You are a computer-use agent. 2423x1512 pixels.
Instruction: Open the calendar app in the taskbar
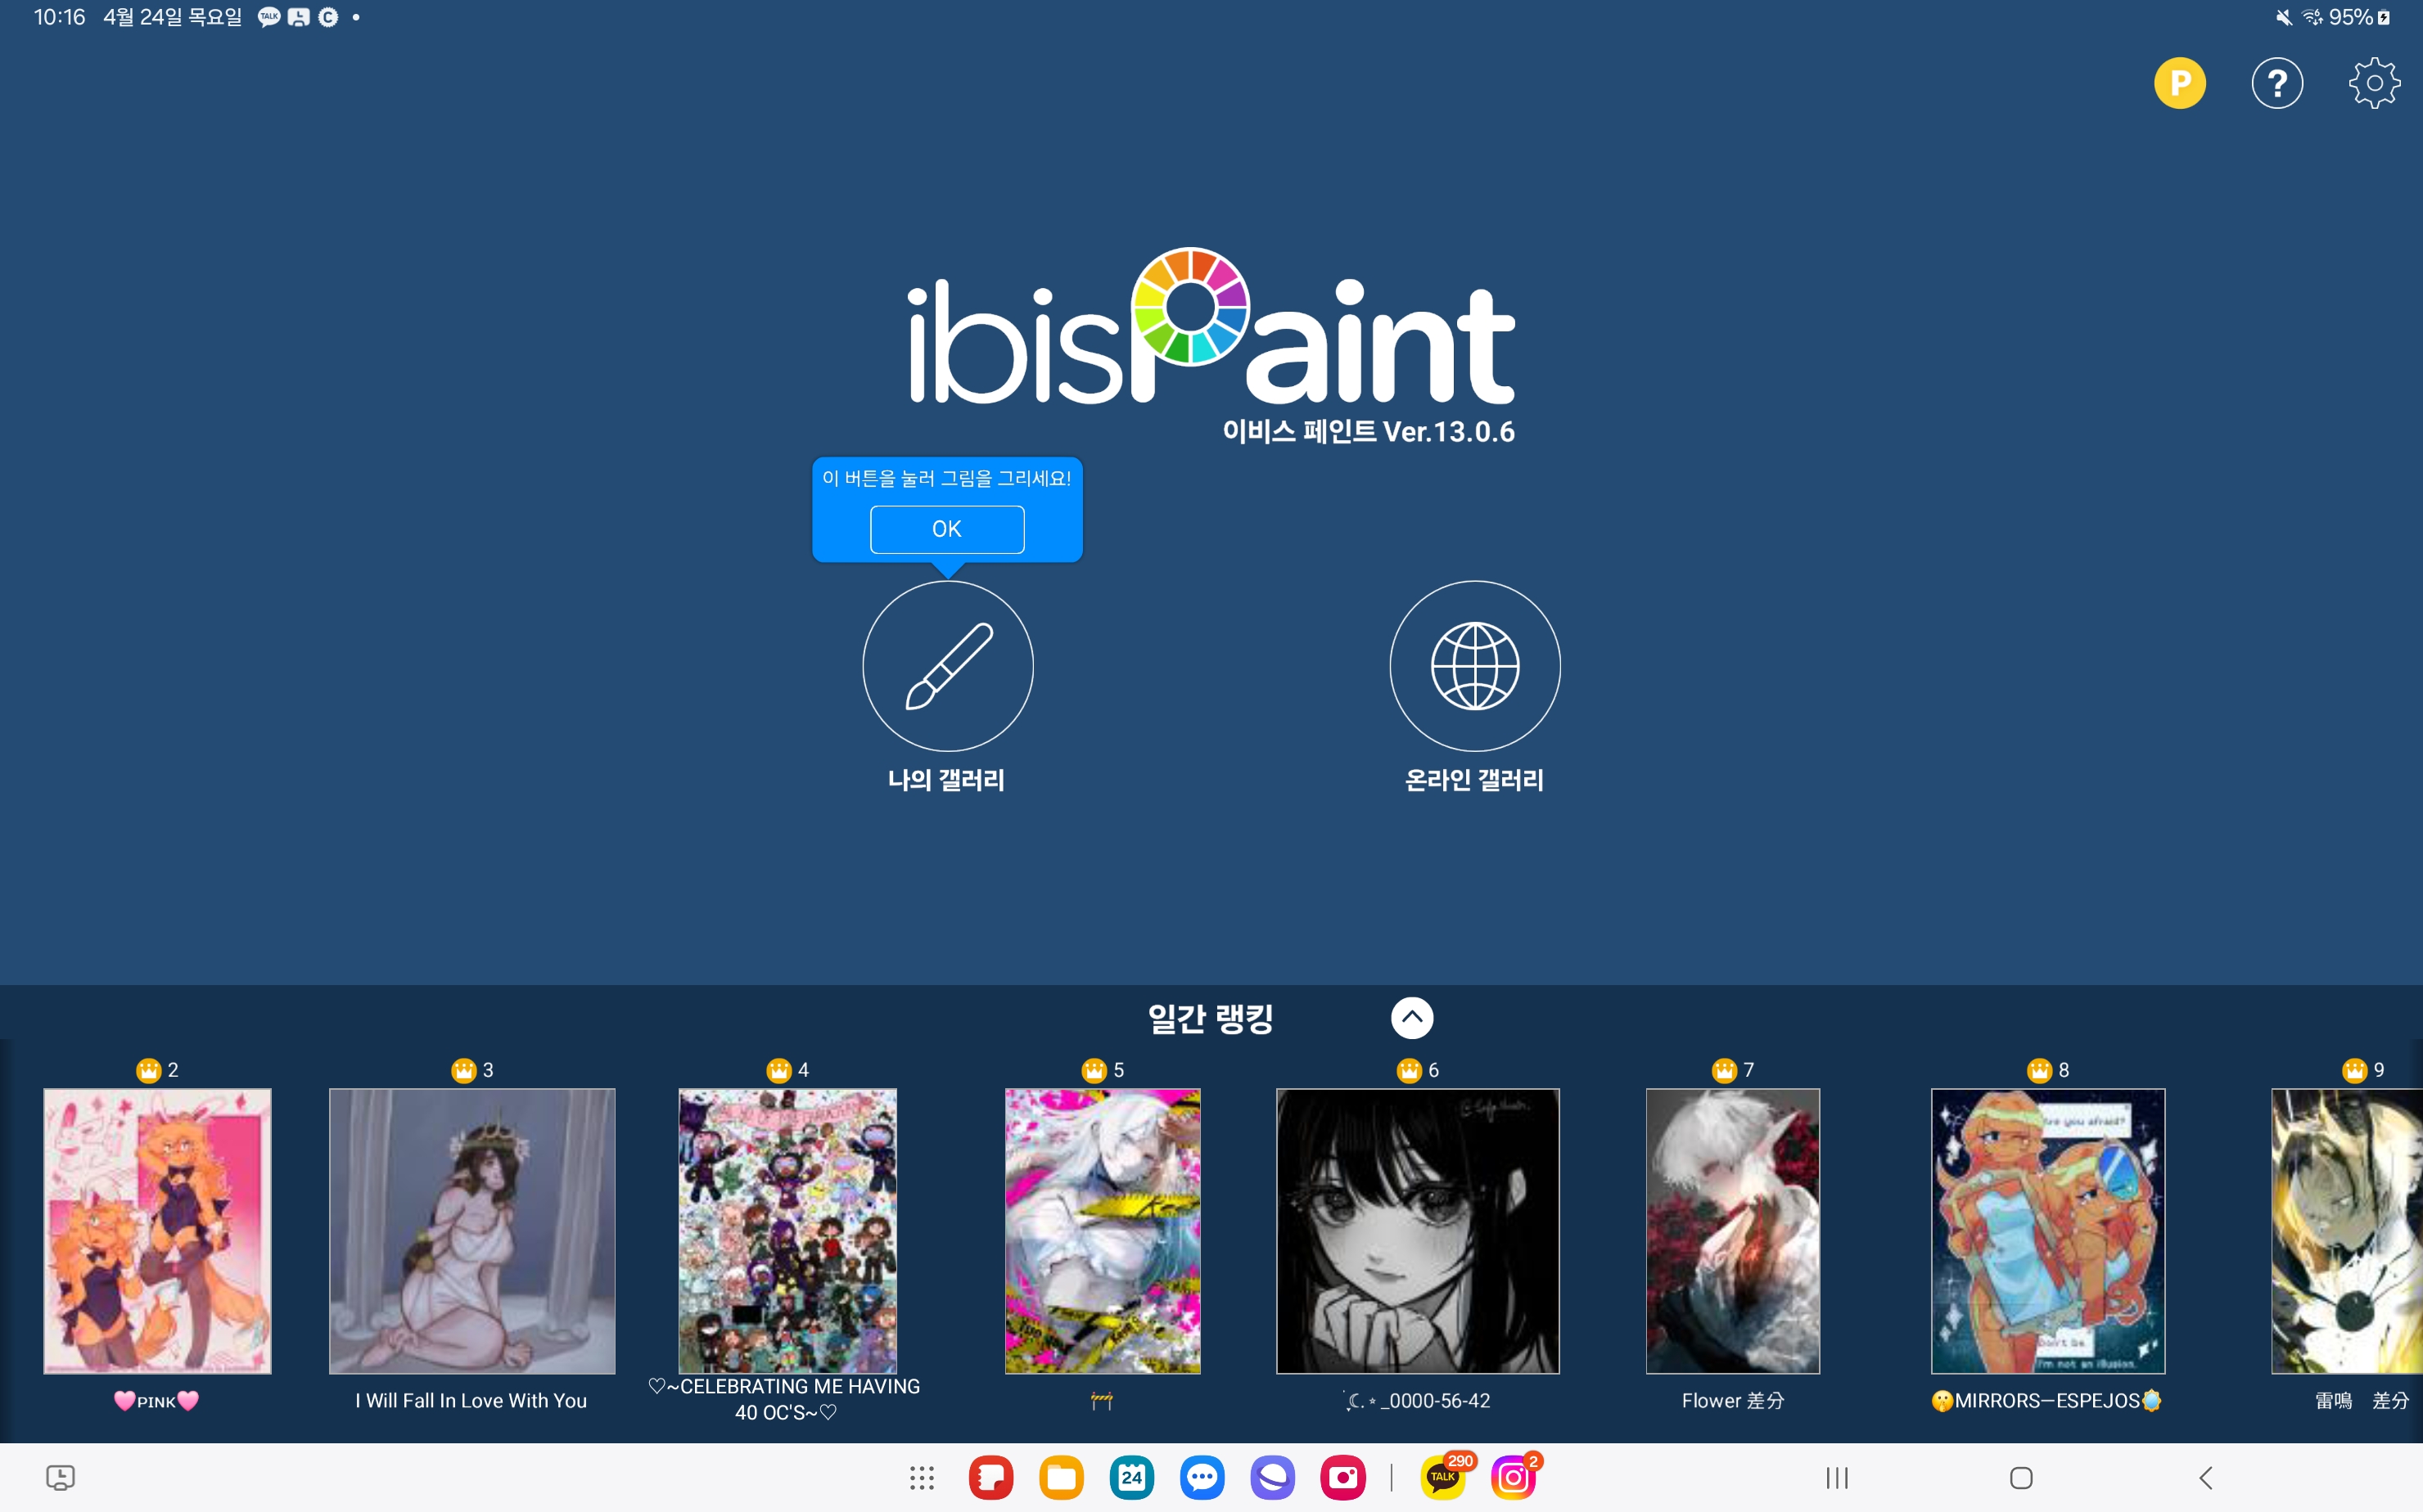(x=1131, y=1477)
